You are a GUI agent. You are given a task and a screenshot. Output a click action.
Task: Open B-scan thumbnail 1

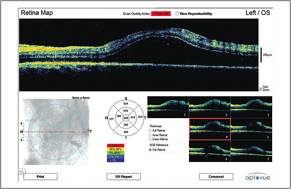pos(168,107)
